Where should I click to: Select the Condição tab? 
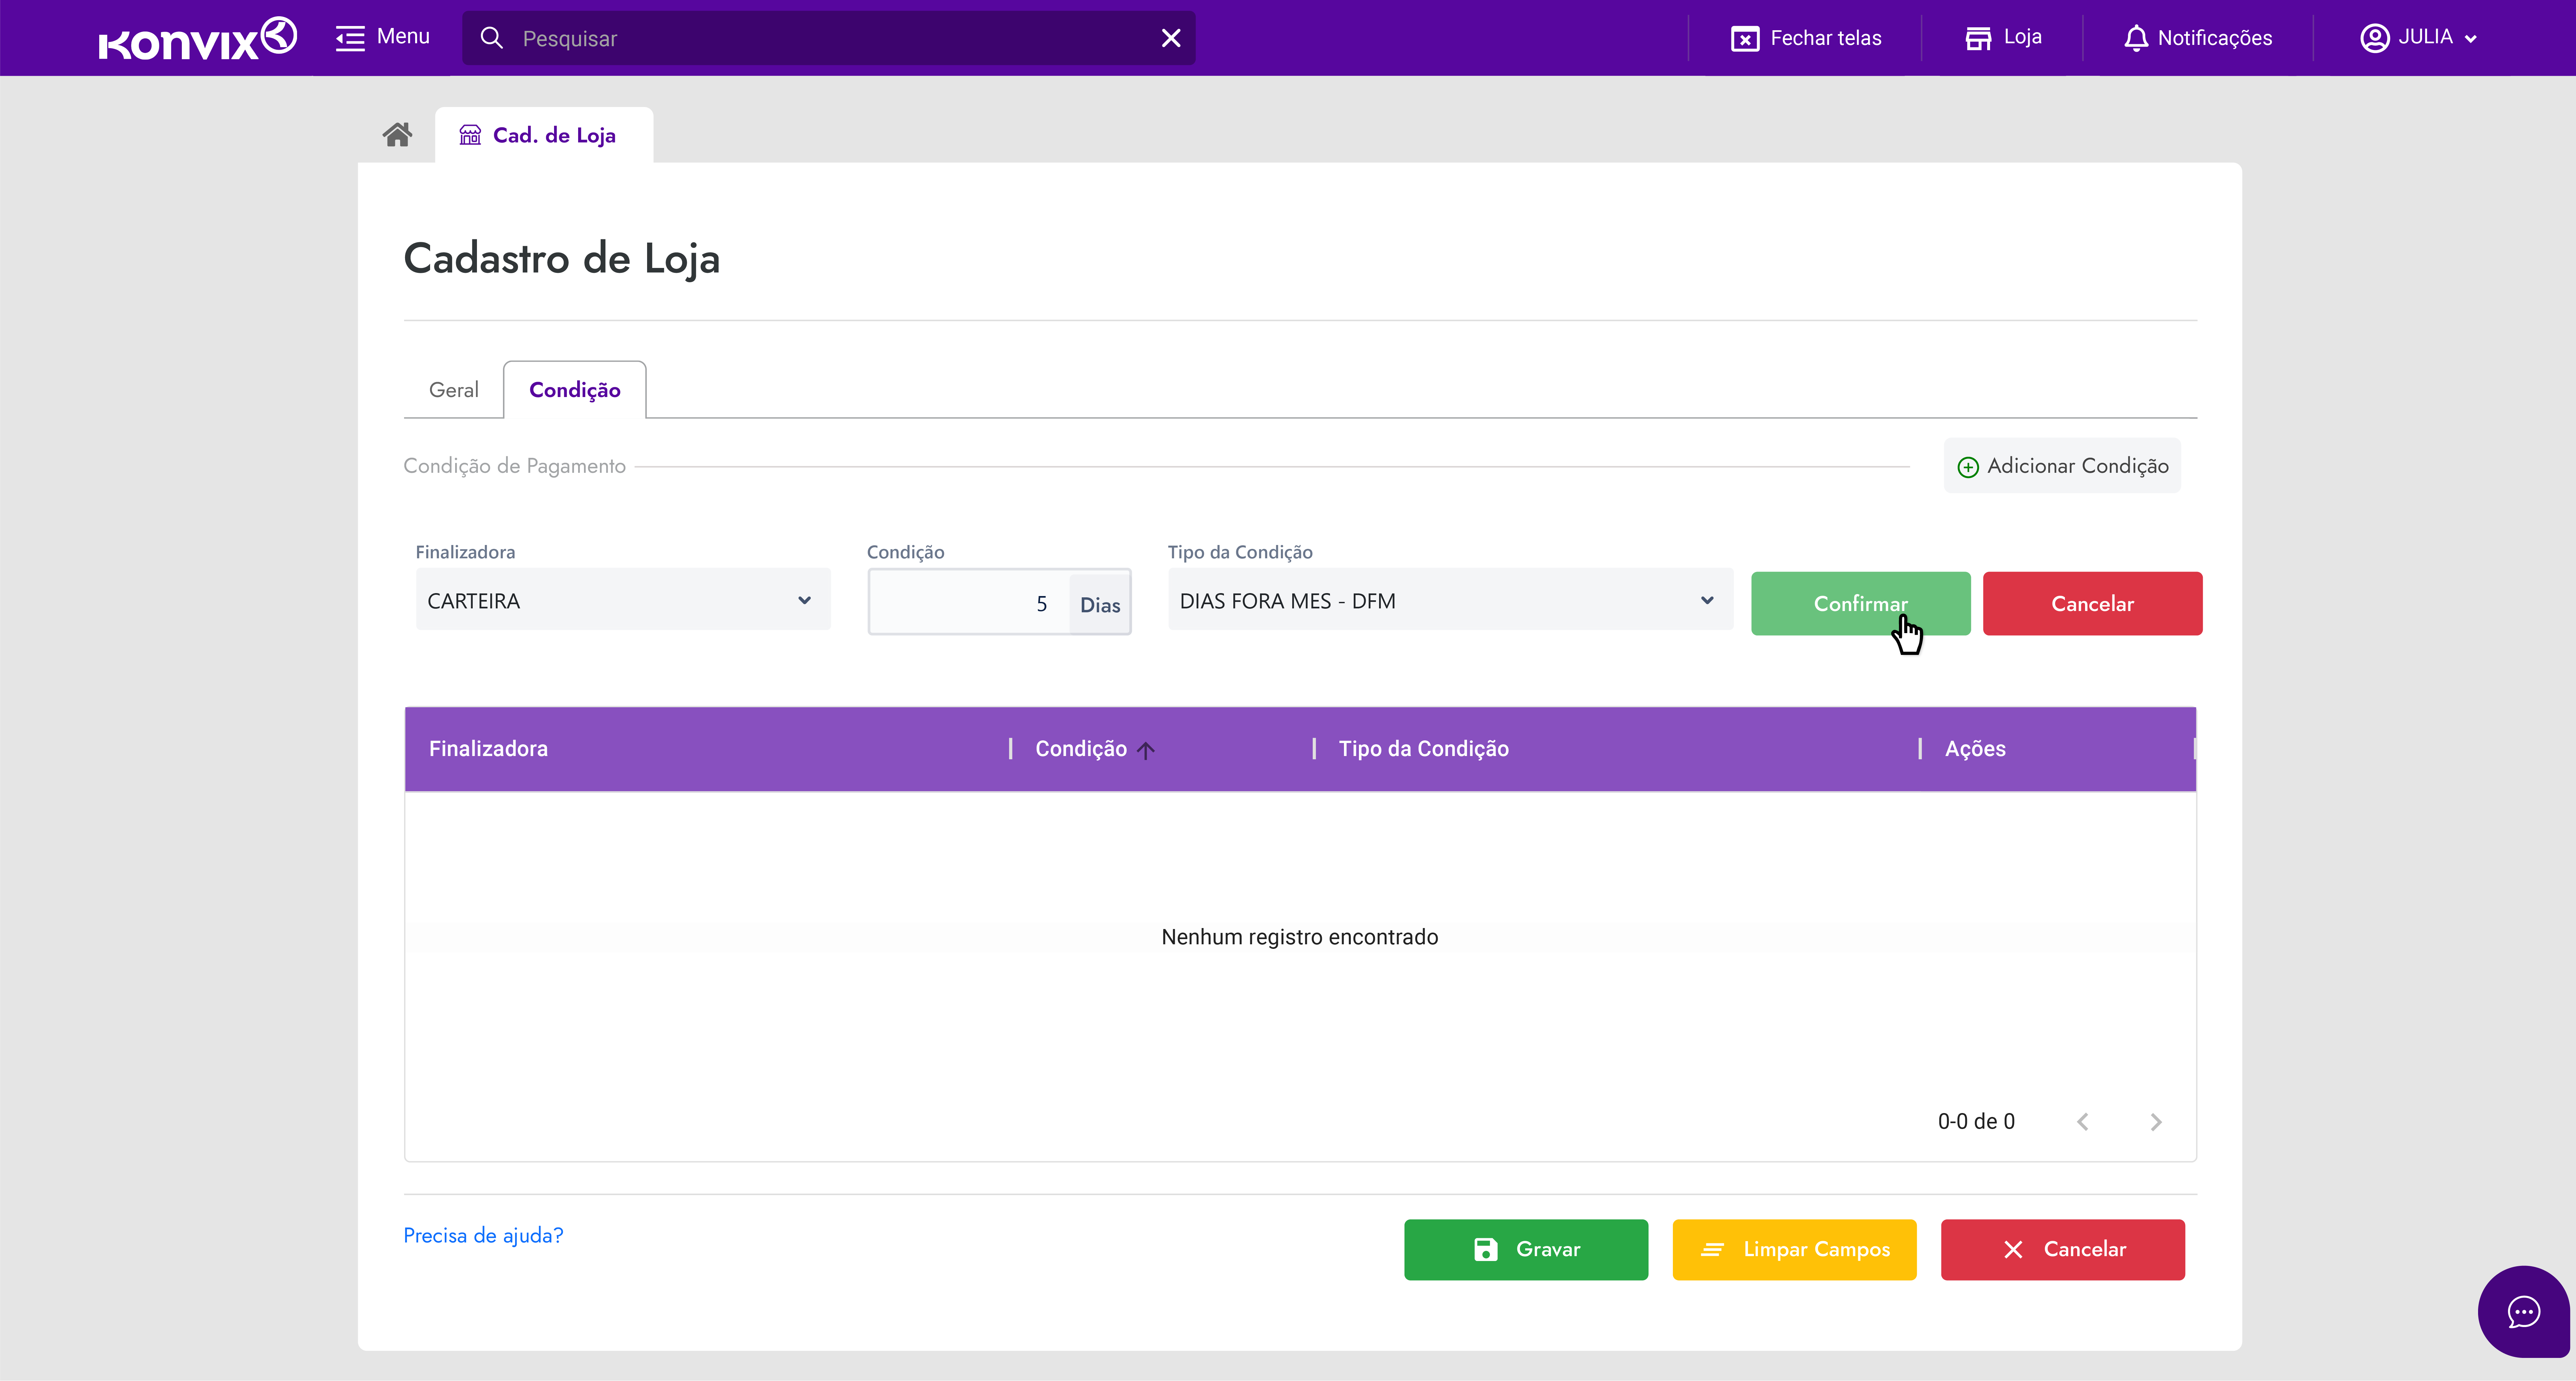pos(575,390)
